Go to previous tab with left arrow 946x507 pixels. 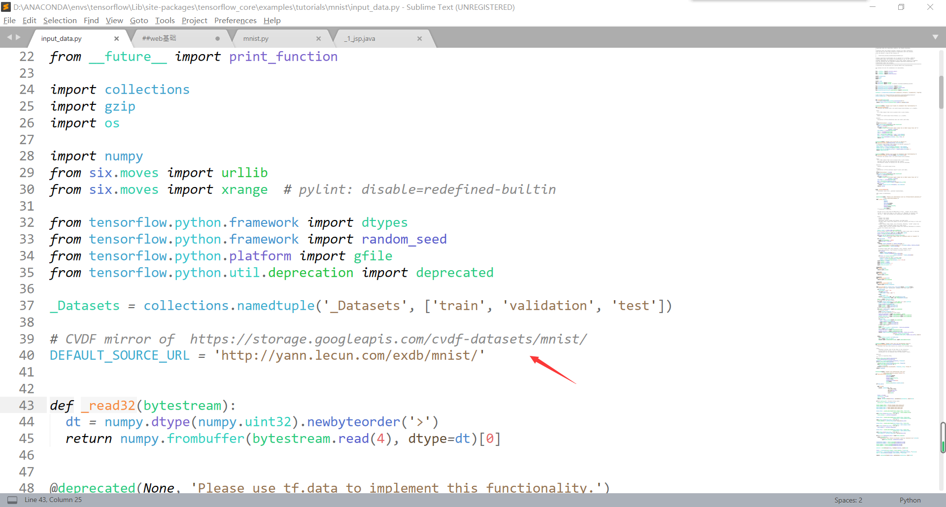click(x=9, y=37)
